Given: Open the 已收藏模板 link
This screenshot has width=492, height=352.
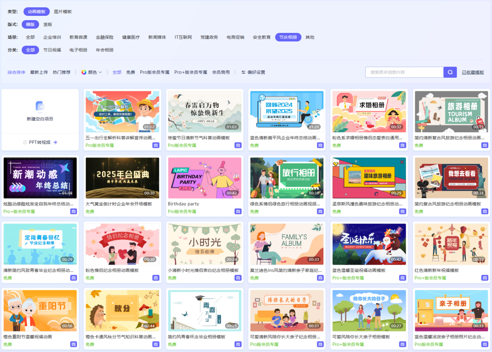Looking at the screenshot, I should (x=473, y=72).
